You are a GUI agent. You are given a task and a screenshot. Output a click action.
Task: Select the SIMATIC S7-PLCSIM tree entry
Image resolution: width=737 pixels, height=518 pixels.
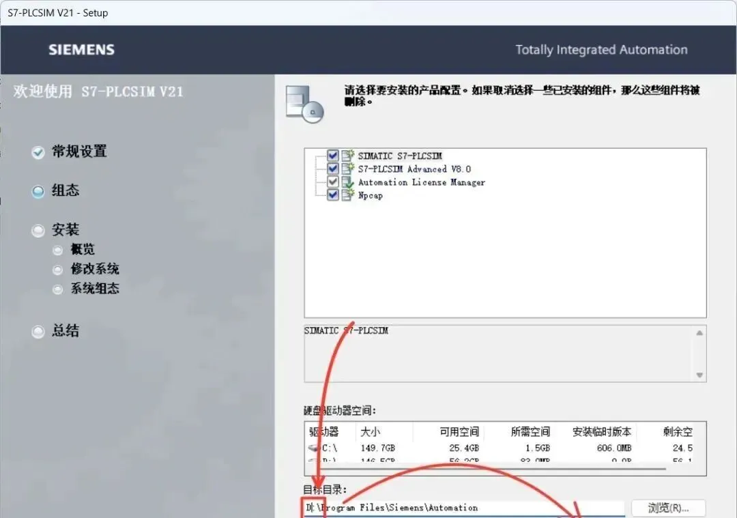[x=400, y=156]
